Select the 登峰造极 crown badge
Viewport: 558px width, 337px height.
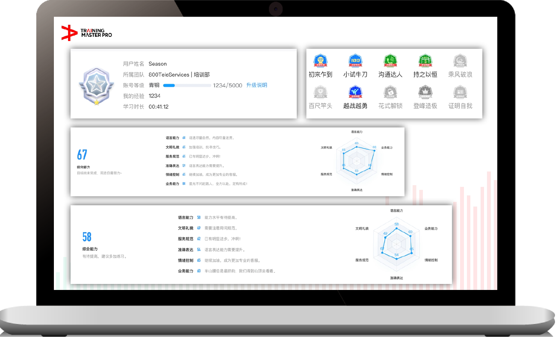coord(425,93)
